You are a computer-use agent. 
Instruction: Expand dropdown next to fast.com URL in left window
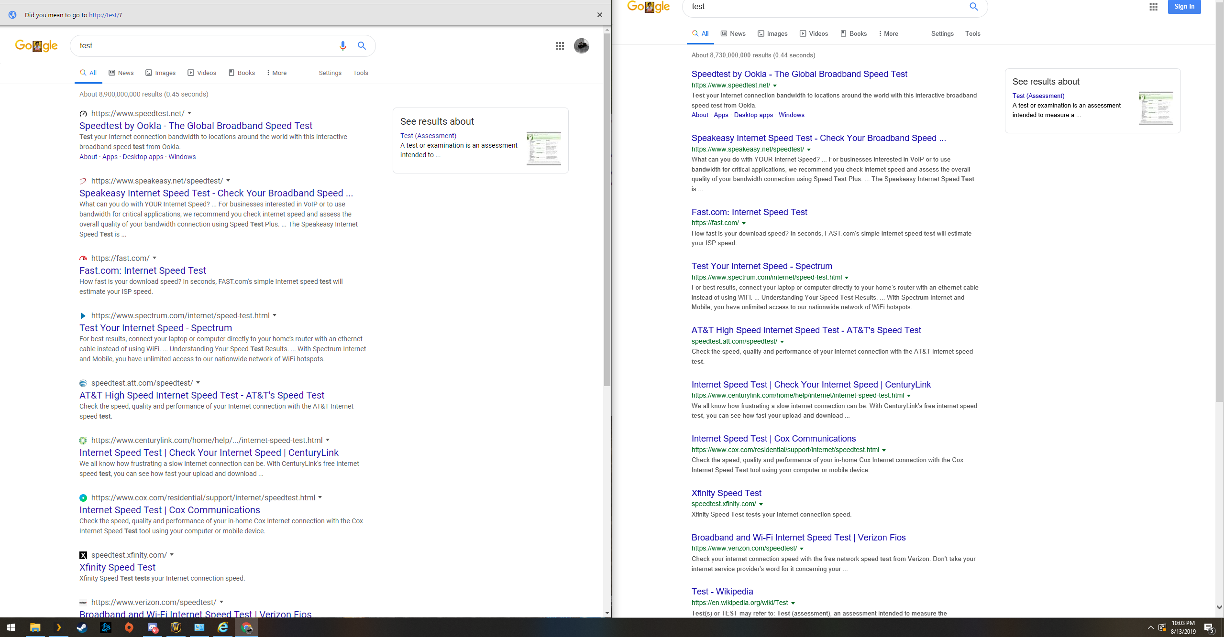[154, 258]
